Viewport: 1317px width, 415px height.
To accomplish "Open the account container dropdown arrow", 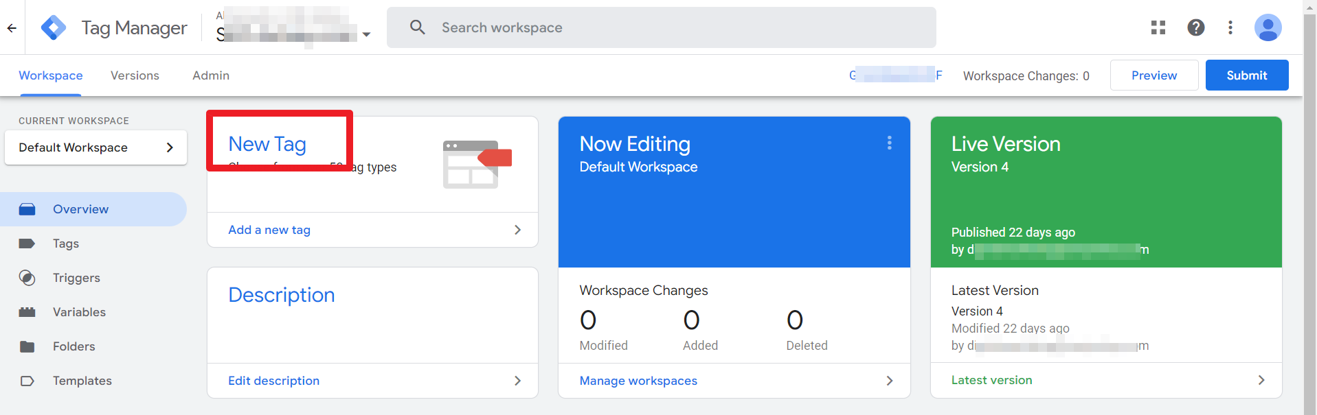I will click(x=366, y=34).
